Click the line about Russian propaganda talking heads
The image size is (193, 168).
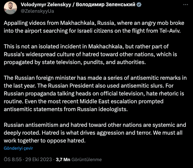coord(94,93)
